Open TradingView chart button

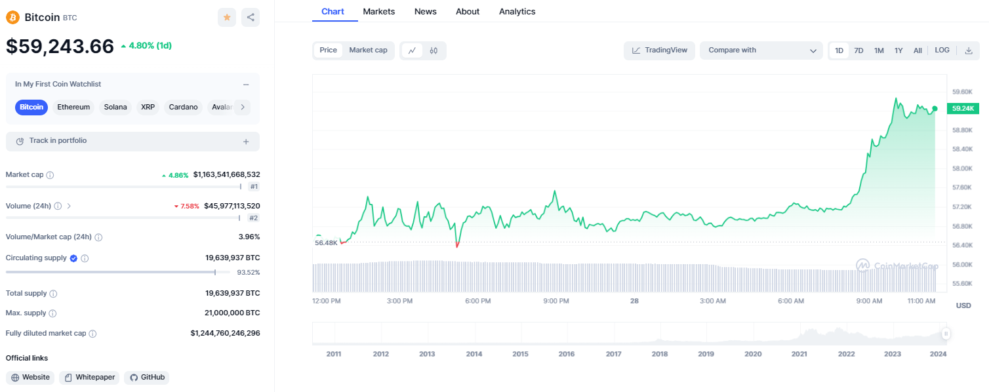(659, 50)
